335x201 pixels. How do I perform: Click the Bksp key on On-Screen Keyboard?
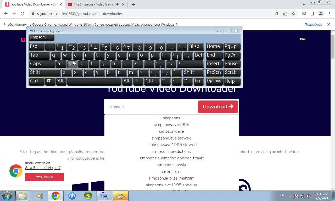[196, 47]
